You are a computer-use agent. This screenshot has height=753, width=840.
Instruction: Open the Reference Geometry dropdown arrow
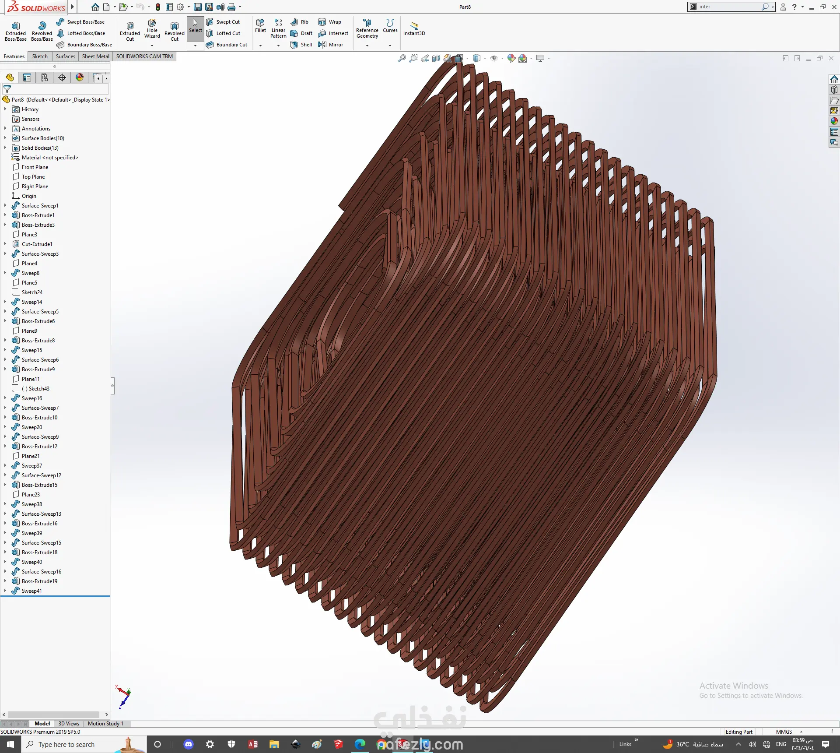coord(367,46)
